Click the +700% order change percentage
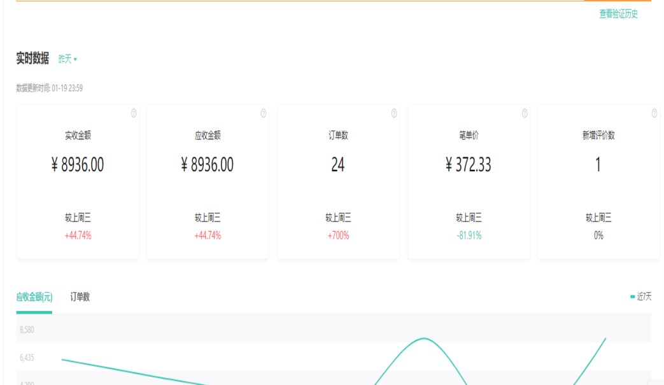Image resolution: width=664 pixels, height=385 pixels. [338, 235]
